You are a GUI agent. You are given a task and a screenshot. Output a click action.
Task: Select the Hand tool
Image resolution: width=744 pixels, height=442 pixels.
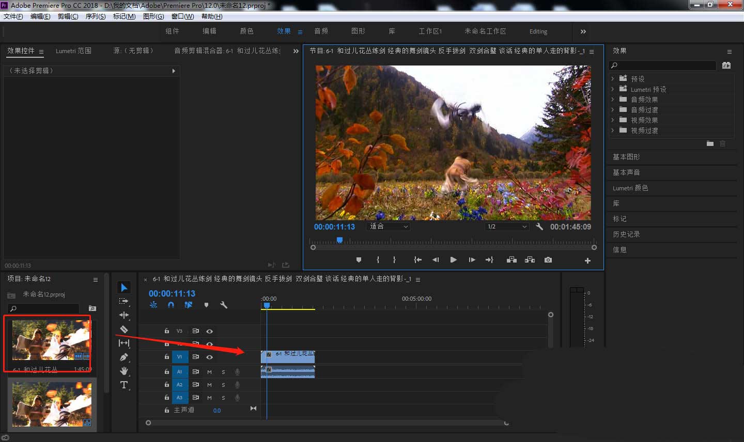124,371
